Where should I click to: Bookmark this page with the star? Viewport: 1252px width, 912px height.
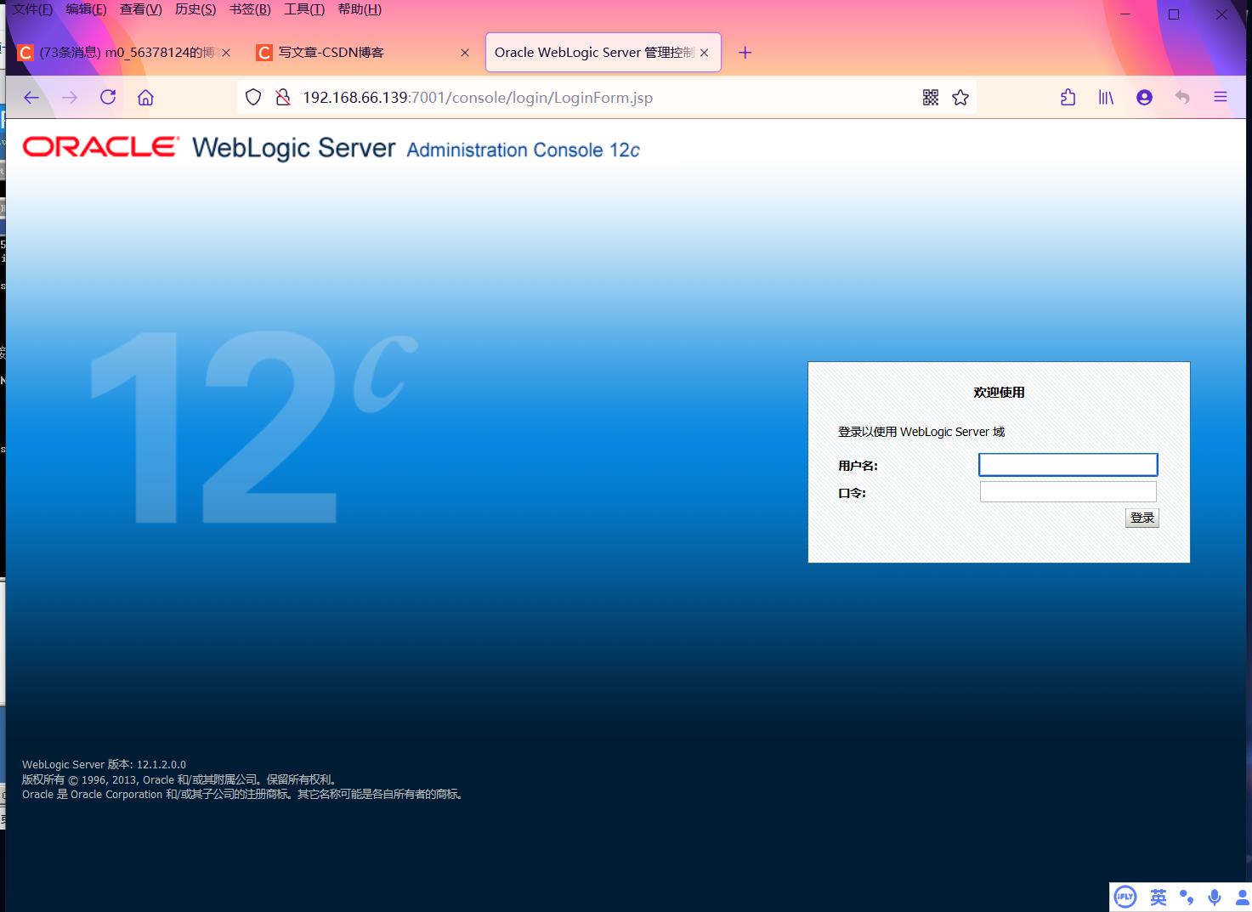[x=960, y=98]
